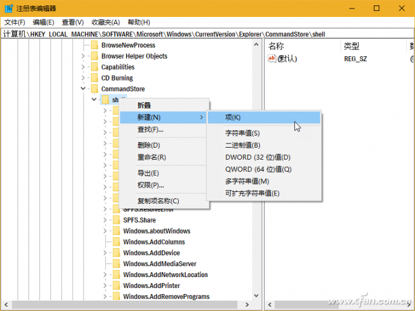Click the REG_SZ type cell
Screen dimensions: 415x311
(356, 59)
